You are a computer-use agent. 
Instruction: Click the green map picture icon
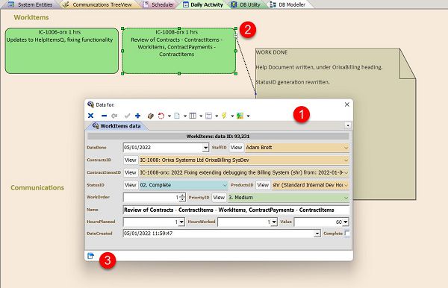tap(240, 116)
